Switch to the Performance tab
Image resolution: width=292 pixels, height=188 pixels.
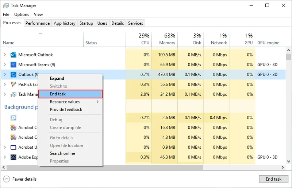(38, 23)
